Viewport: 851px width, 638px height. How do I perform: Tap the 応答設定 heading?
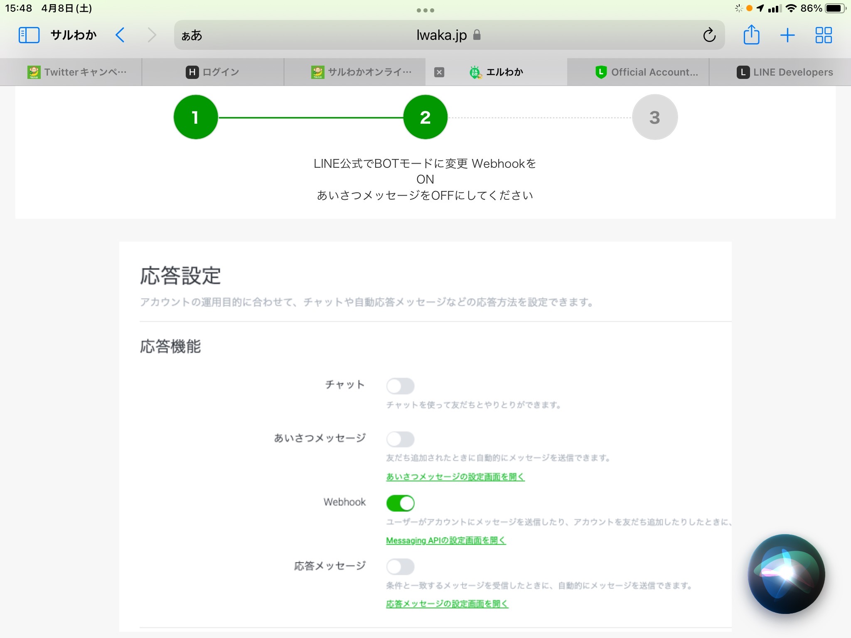tap(180, 276)
